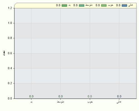Screen dimensions: 139x111
Task: Click the تعداد y-axis title
Action: pos(4,53)
